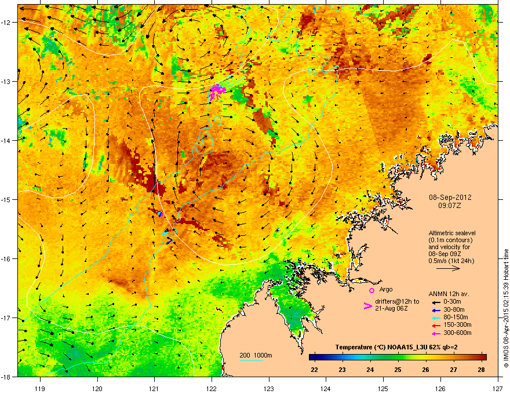Click the temperature colorbar at 25 degrees

point(398,357)
